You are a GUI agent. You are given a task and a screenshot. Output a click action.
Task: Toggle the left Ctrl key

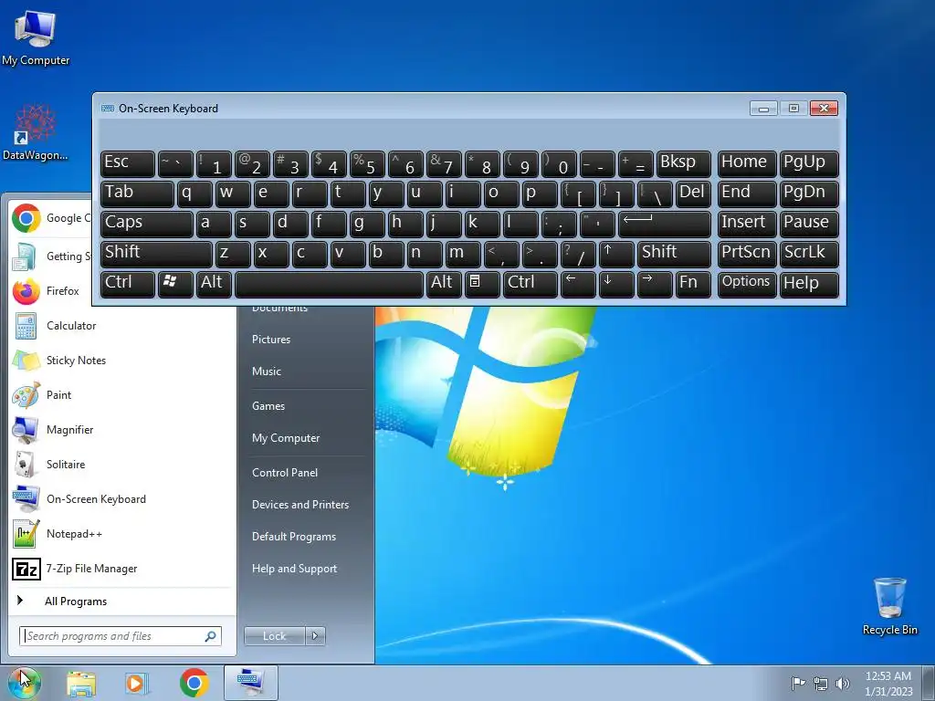tap(128, 284)
